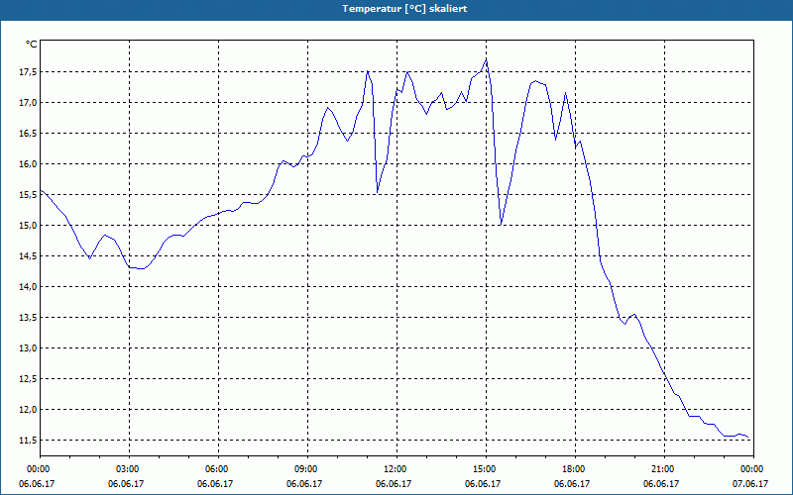Click the 13,0 y-axis label
Image resolution: width=793 pixels, height=495 pixels.
28,348
